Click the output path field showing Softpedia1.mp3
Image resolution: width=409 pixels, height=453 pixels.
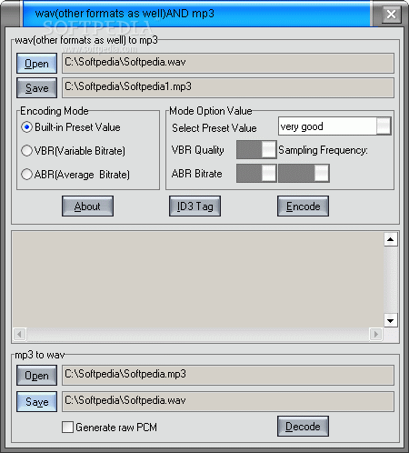pyautogui.click(x=228, y=87)
